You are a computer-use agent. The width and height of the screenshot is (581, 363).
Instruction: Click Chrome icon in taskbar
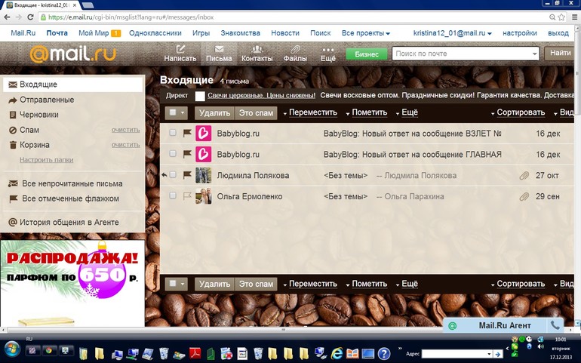[x=48, y=349]
